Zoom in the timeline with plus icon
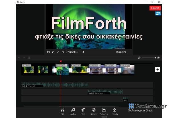Viewport: 178px width, 118px height. 158,58
